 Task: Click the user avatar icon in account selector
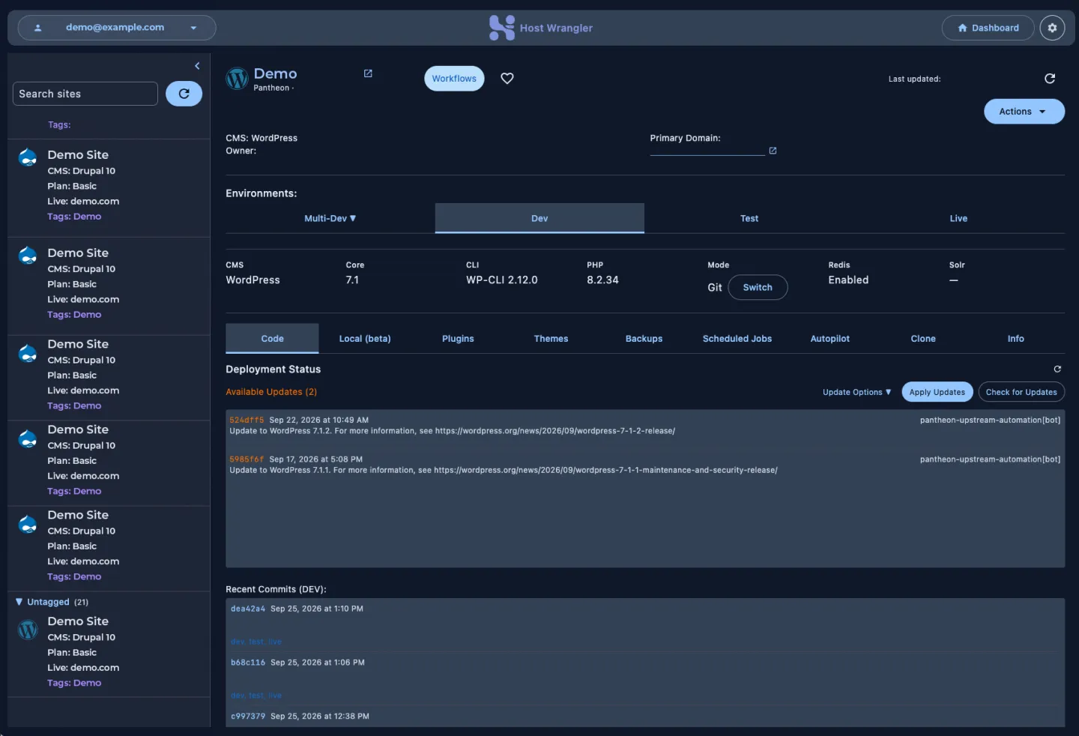pos(37,28)
